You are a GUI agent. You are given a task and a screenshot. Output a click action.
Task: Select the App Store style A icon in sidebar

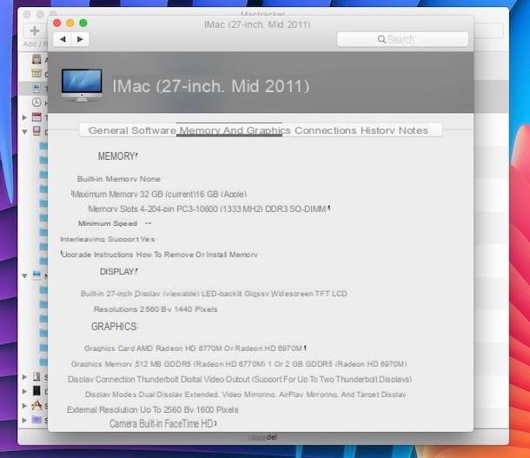pyautogui.click(x=36, y=405)
